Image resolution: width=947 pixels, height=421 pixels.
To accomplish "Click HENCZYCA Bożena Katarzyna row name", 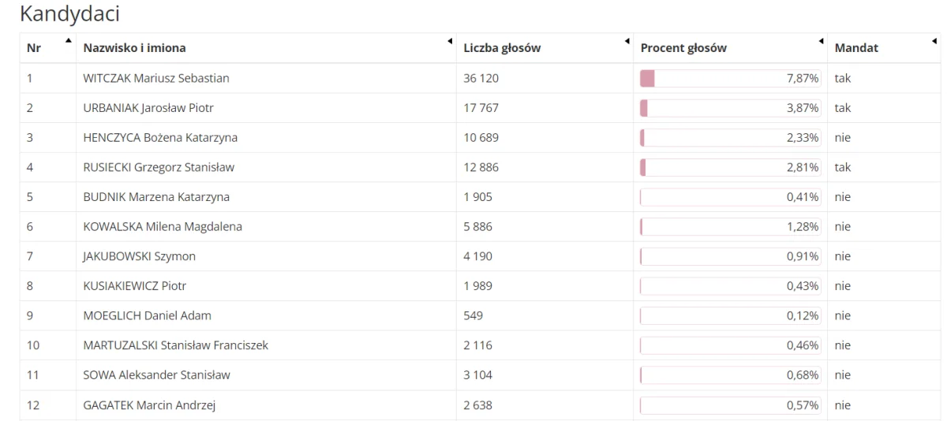I will point(160,137).
